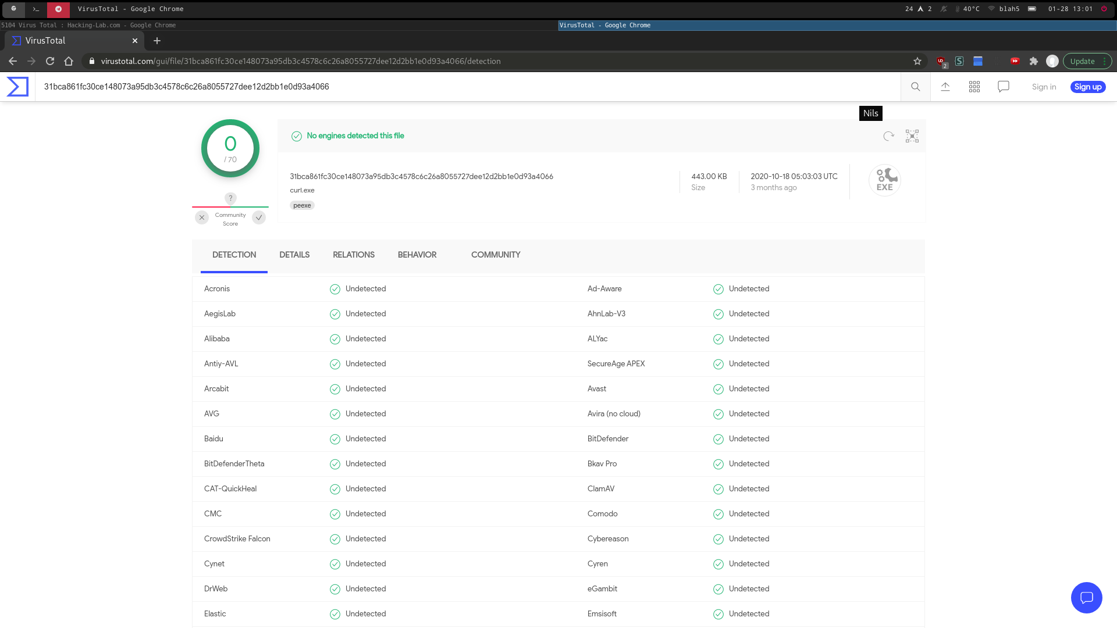Vote file harmless with checkmark button
Screen dimensions: 1117x628
click(259, 217)
